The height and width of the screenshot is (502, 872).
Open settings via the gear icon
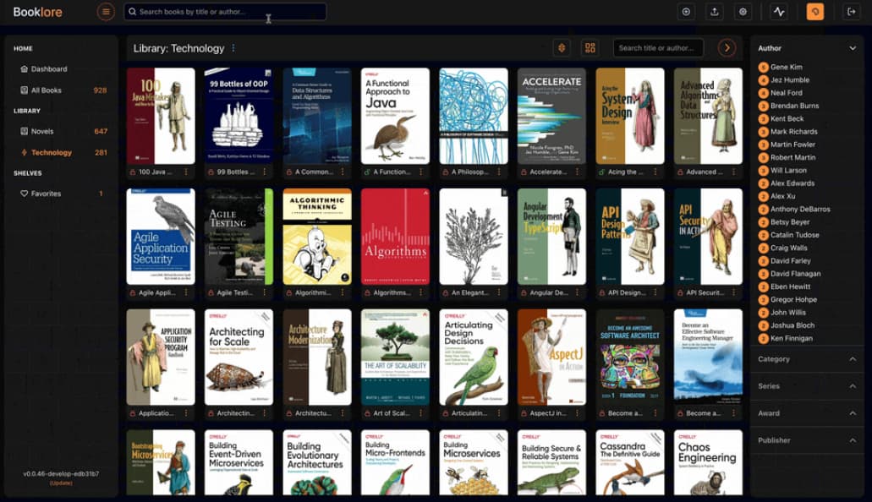tap(743, 12)
